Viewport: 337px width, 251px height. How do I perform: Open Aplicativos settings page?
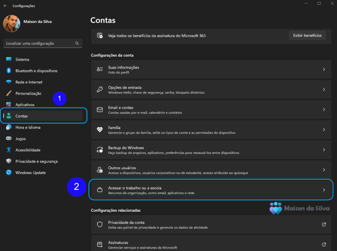pos(25,105)
